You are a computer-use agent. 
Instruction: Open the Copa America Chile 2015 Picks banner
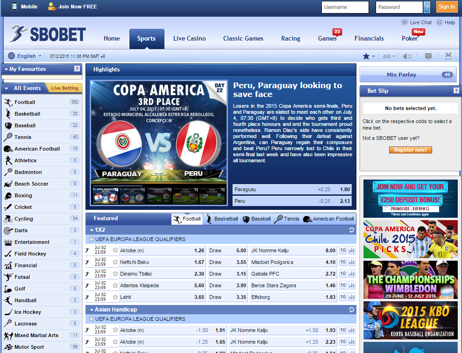tap(411, 239)
